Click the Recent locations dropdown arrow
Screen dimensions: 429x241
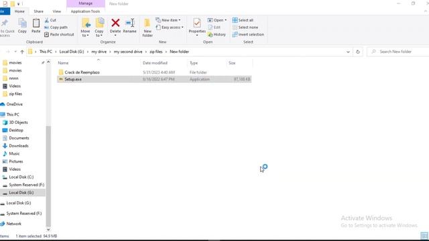tap(15, 52)
